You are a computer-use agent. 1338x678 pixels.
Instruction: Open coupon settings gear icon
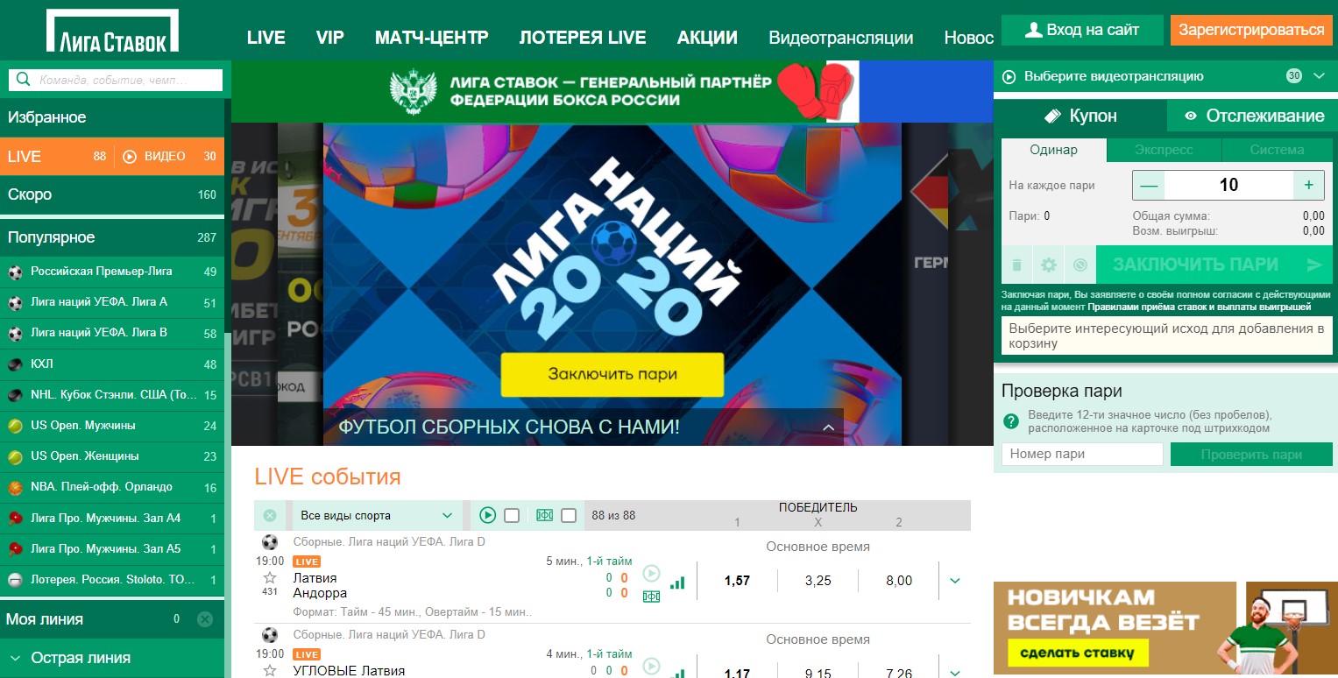point(1048,265)
